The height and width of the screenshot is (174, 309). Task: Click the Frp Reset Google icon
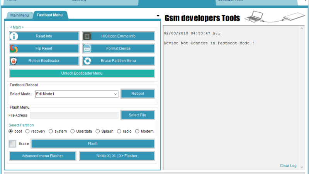pos(14,49)
